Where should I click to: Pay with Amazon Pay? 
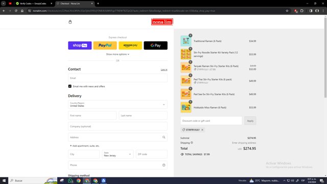[x=130, y=45]
